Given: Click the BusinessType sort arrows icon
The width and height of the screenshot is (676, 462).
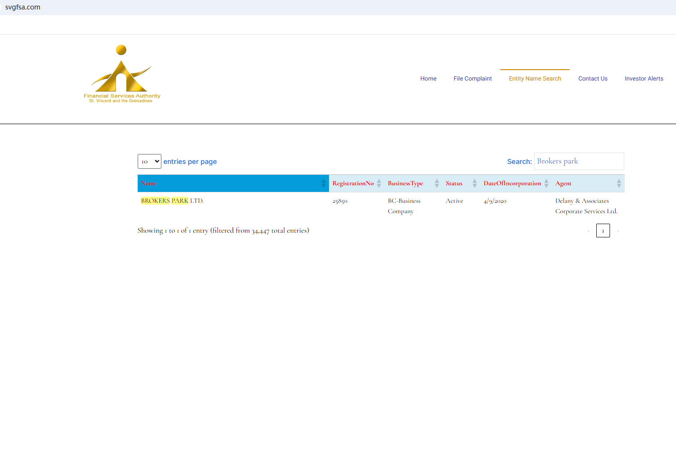Looking at the screenshot, I should point(437,183).
